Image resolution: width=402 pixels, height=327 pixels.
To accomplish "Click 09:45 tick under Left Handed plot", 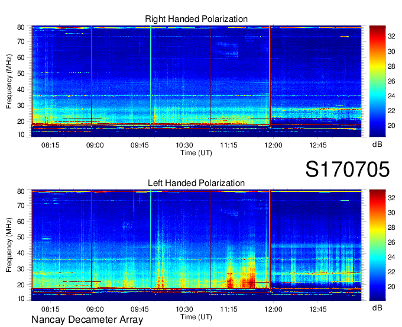I will [x=140, y=309].
